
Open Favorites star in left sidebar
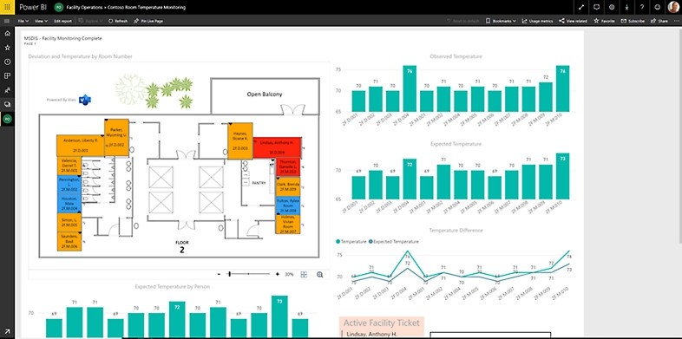tap(7, 48)
